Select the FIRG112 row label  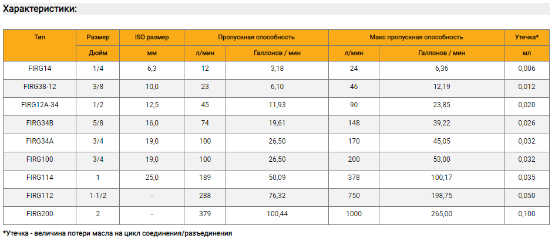[40, 196]
